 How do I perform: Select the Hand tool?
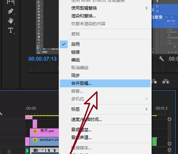point(11,21)
